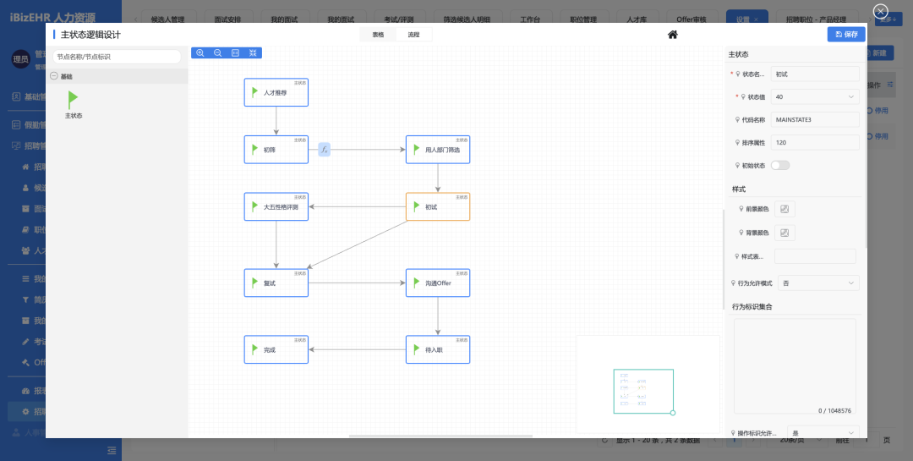Click the home icon in header
913x461 pixels.
[673, 35]
